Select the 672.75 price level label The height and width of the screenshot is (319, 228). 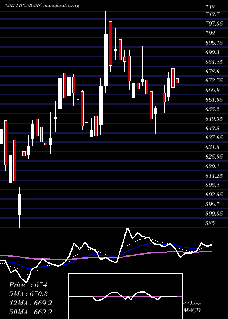tap(214, 81)
